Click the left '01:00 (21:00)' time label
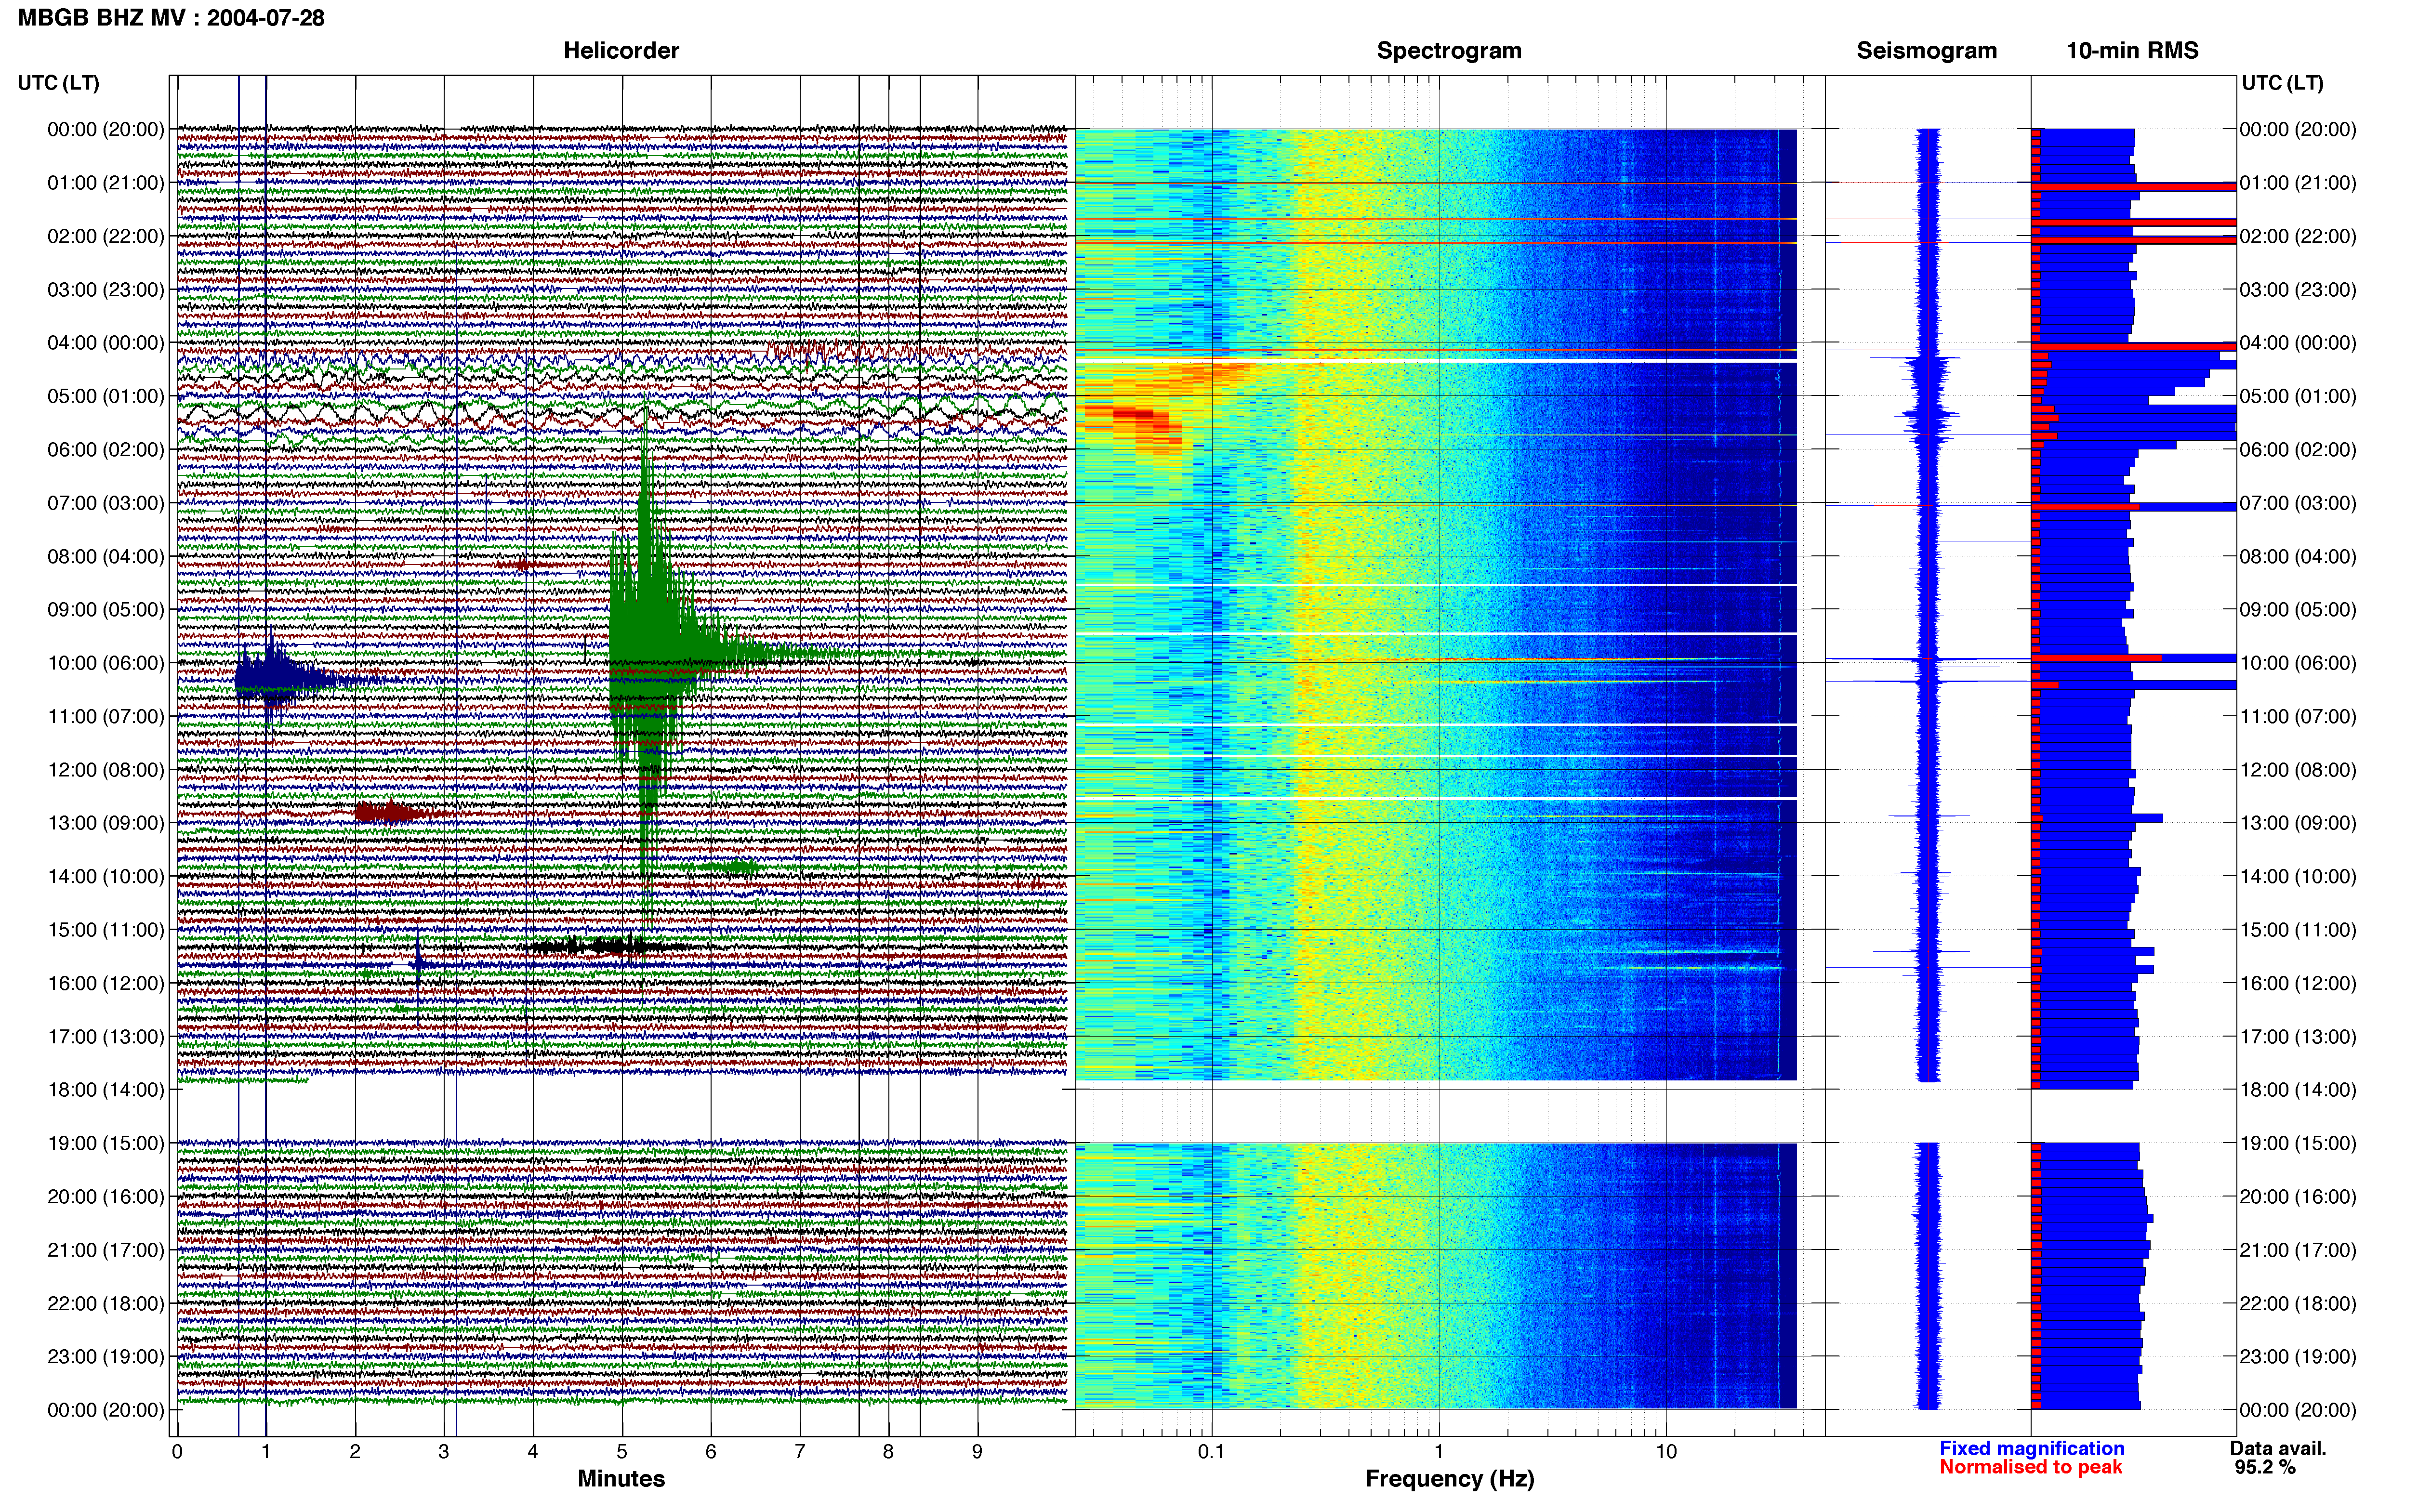 click(106, 183)
